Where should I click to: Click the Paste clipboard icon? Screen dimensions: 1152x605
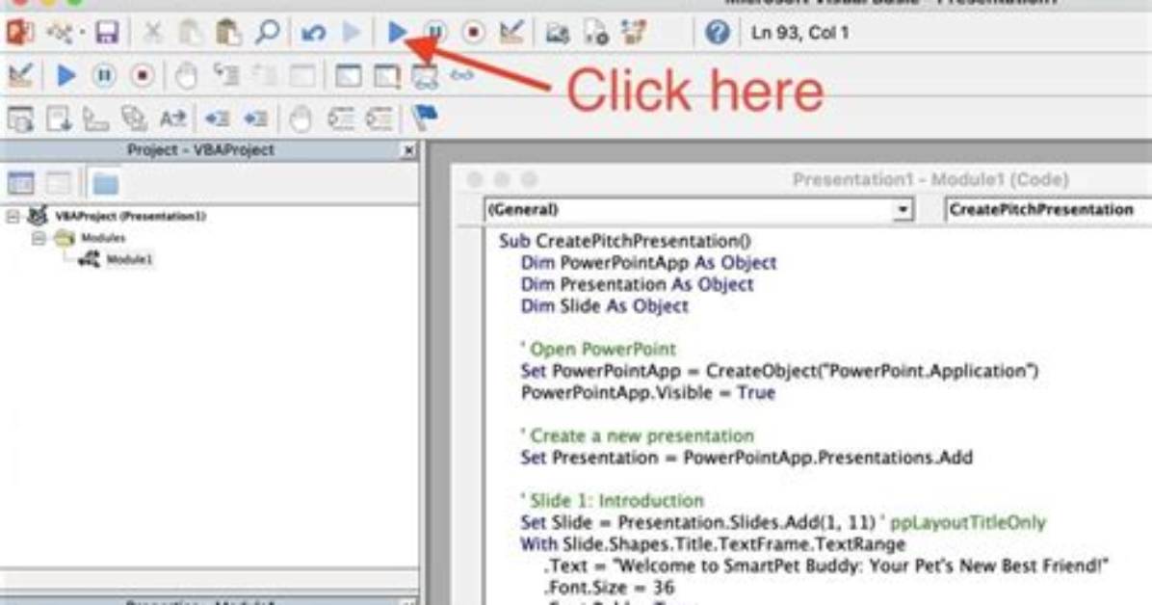228,33
